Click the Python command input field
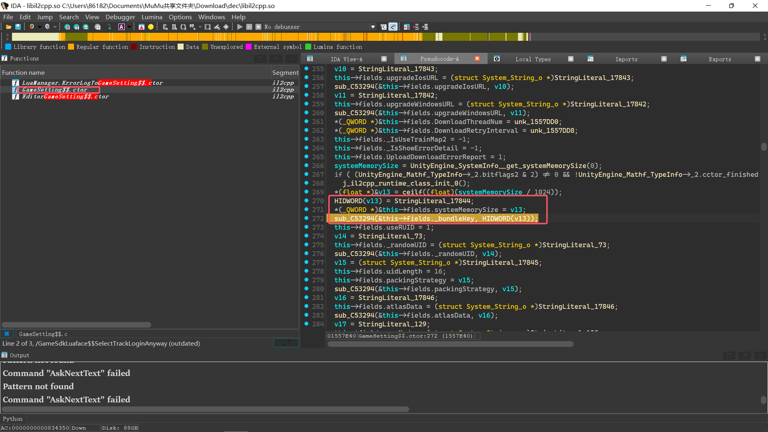768x432 pixels. coord(360,419)
